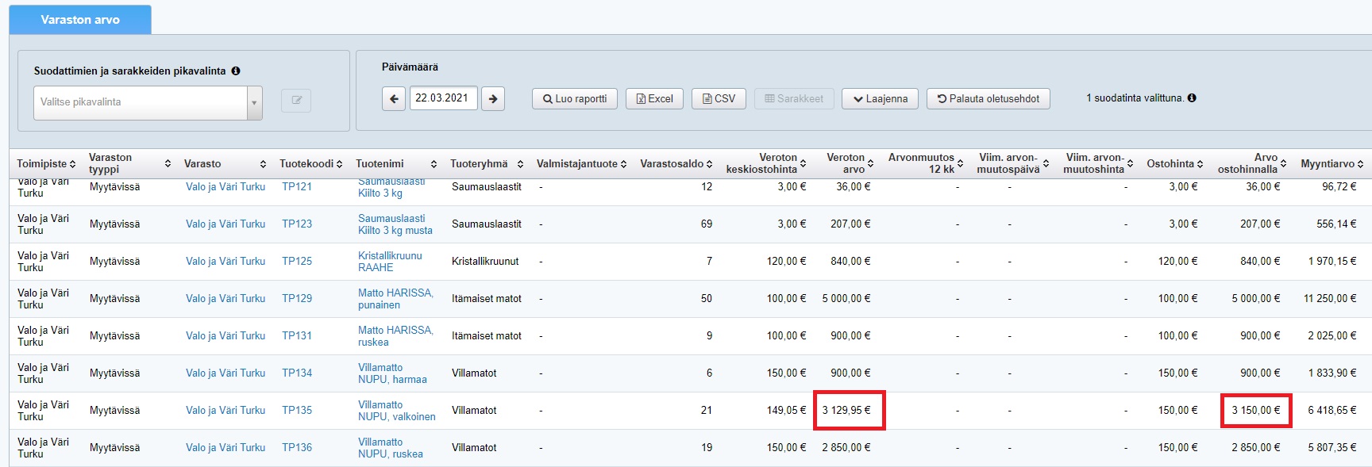Open Matto HARISSA, punainen product link
The image size is (1372, 467).
coord(395,299)
